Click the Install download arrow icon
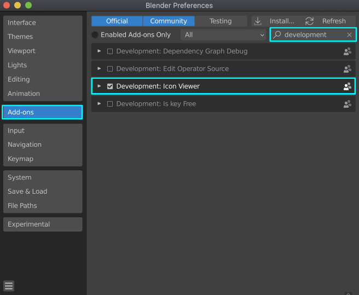 pos(258,21)
